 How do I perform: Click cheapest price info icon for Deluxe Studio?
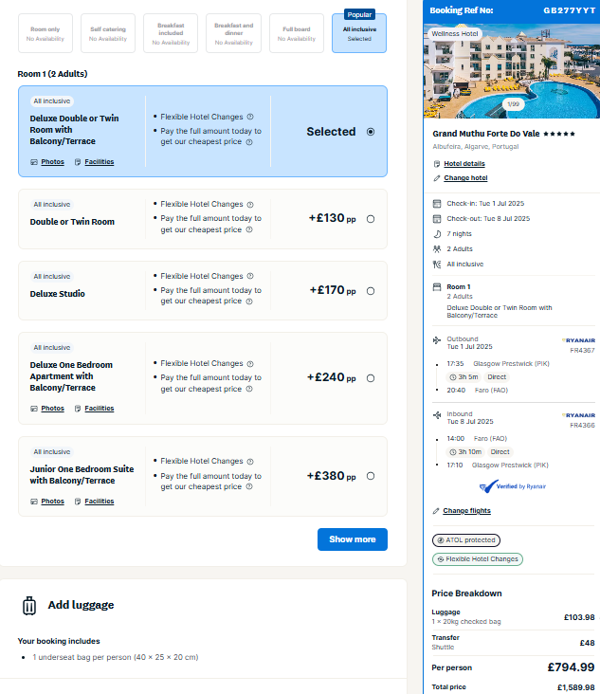(249, 301)
